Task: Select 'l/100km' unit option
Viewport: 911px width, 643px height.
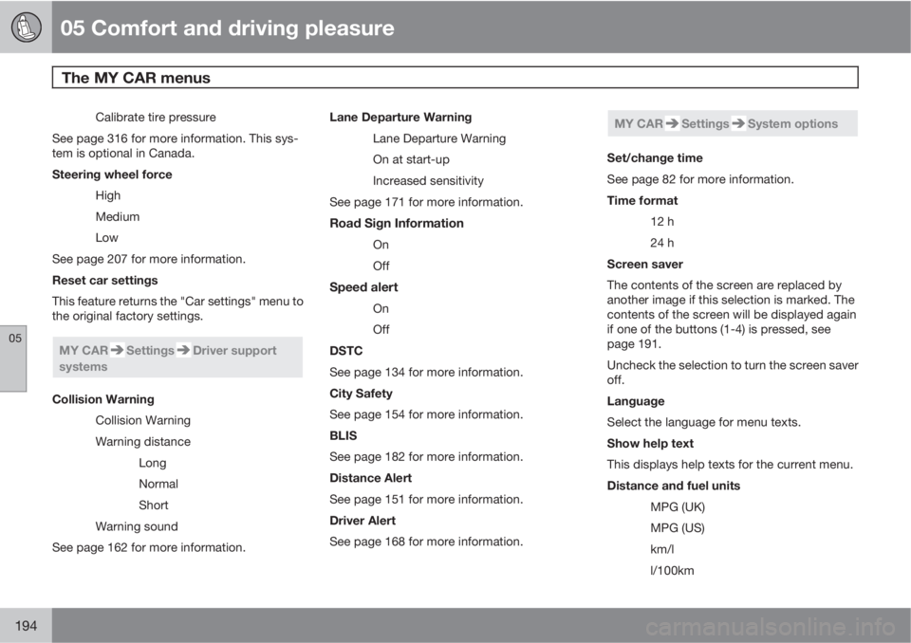Action: [672, 570]
